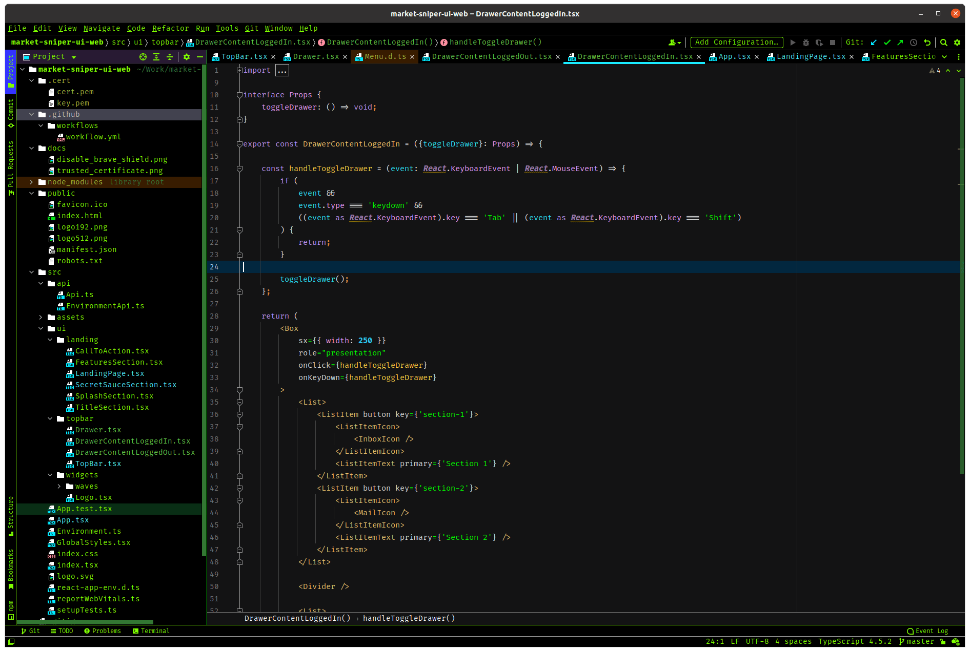Switch to the Drawer.tsx tab

[315, 56]
